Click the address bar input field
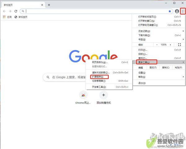This screenshot has width=186, height=149. point(96,11)
